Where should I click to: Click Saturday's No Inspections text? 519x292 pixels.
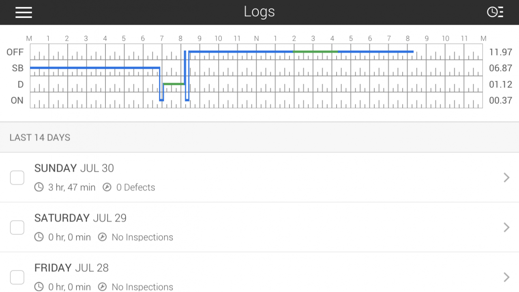click(142, 237)
